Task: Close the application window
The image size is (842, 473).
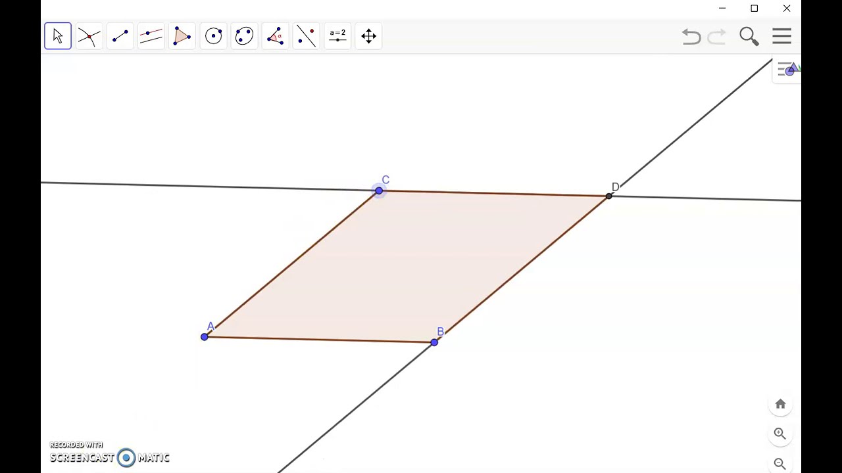Action: [x=787, y=9]
